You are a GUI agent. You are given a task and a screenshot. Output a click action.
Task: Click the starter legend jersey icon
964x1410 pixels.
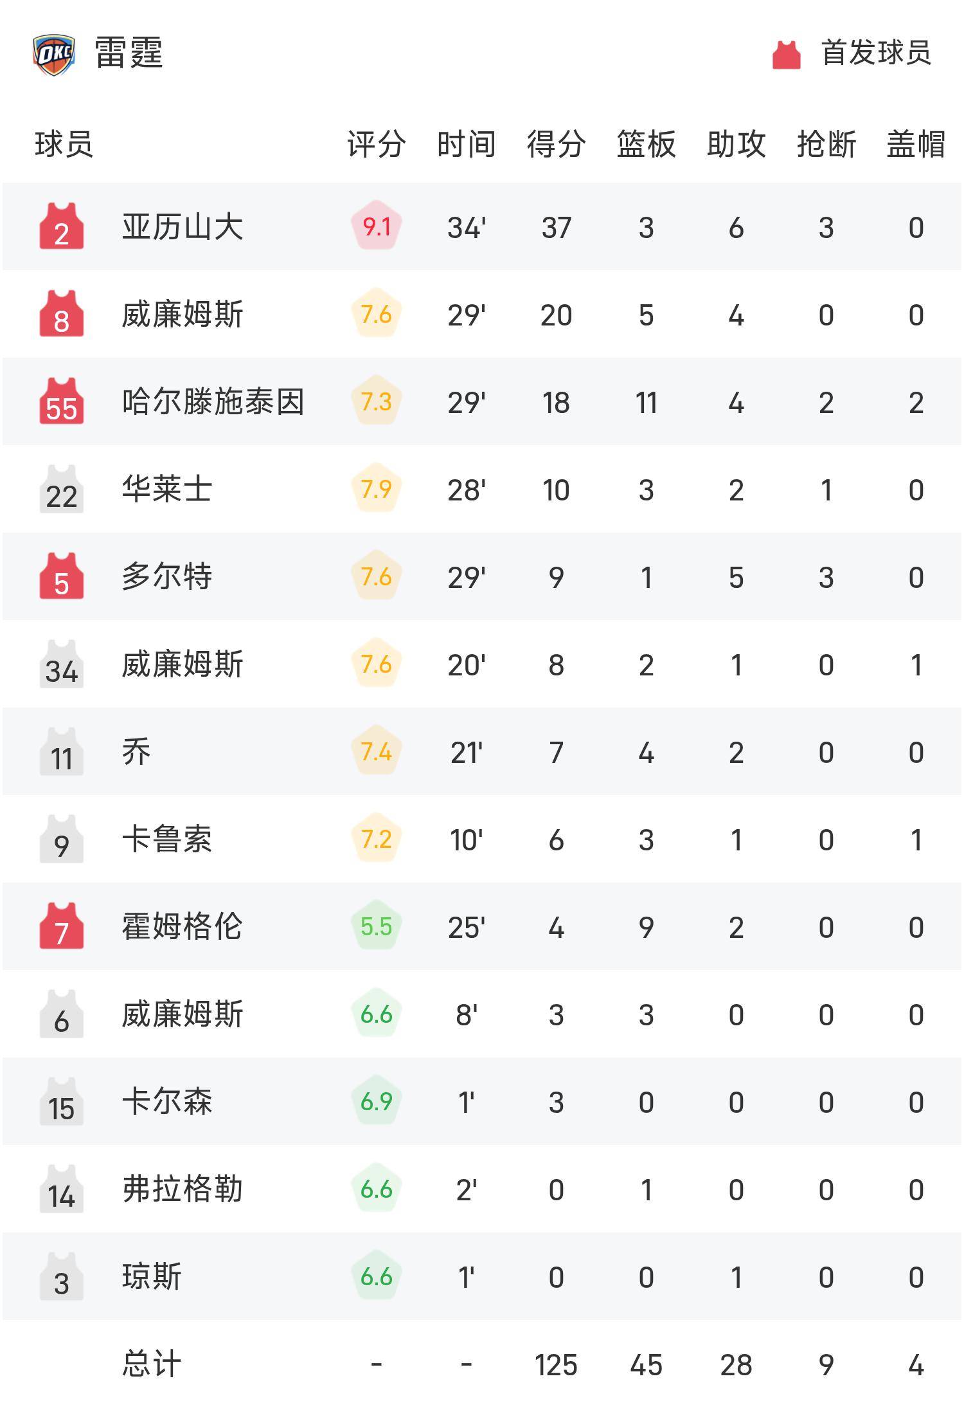pos(786,54)
